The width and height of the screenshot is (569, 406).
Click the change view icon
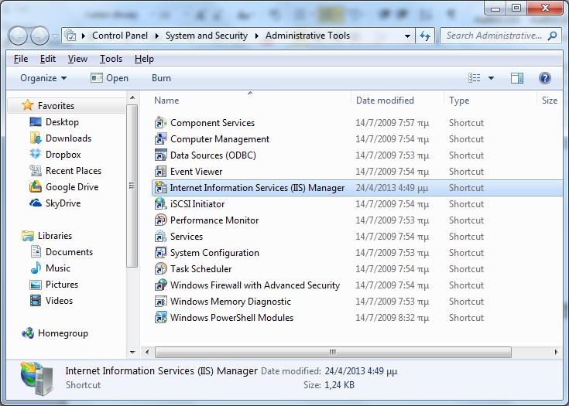(475, 78)
